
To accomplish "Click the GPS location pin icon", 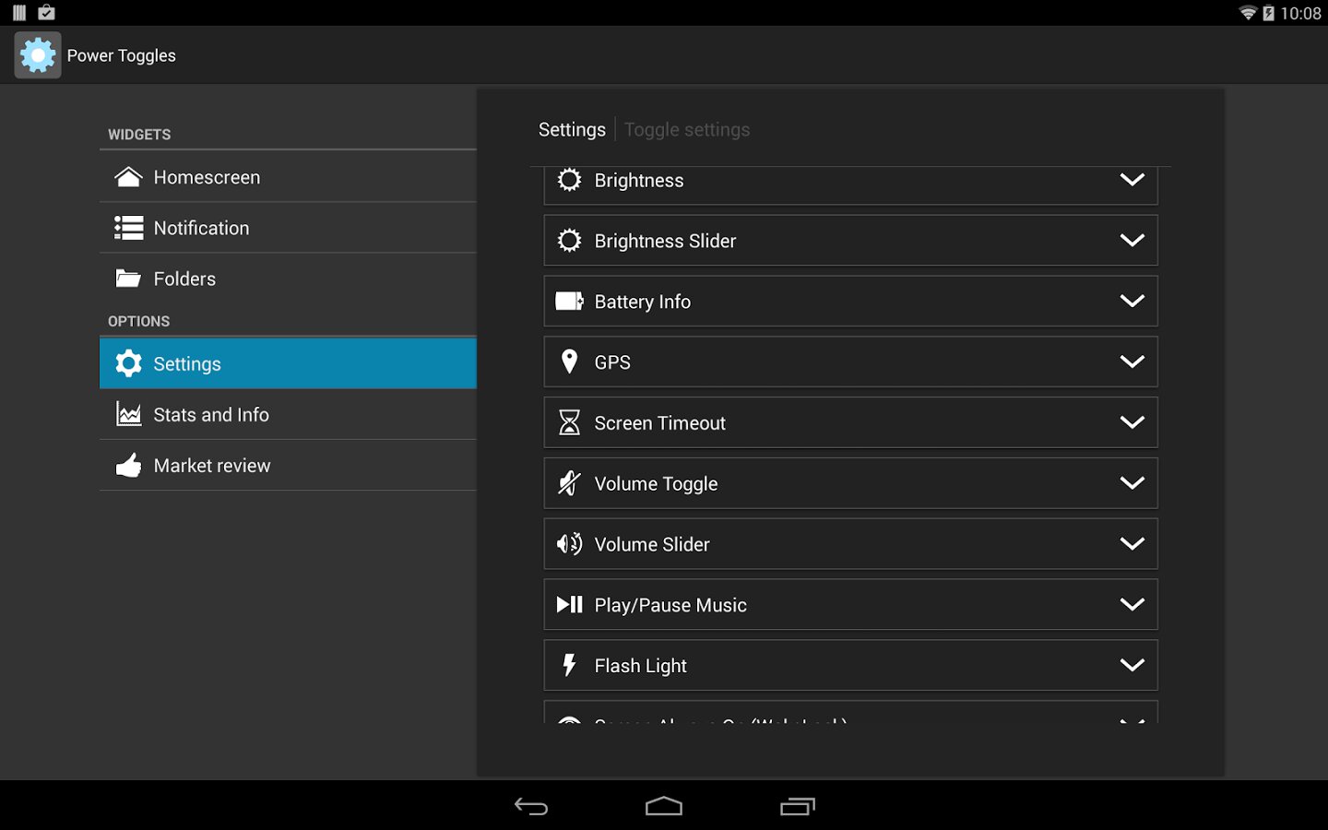I will [569, 362].
